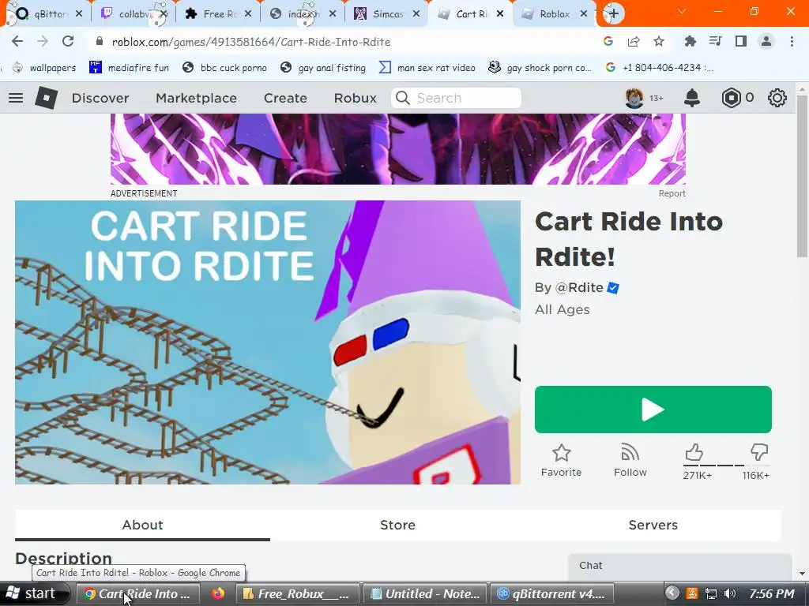809x606 pixels.
Task: Bookmark this page with the star icon
Action: click(x=659, y=42)
